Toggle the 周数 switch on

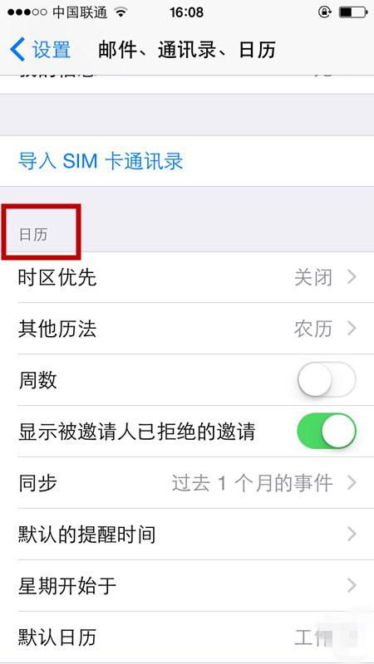click(327, 379)
